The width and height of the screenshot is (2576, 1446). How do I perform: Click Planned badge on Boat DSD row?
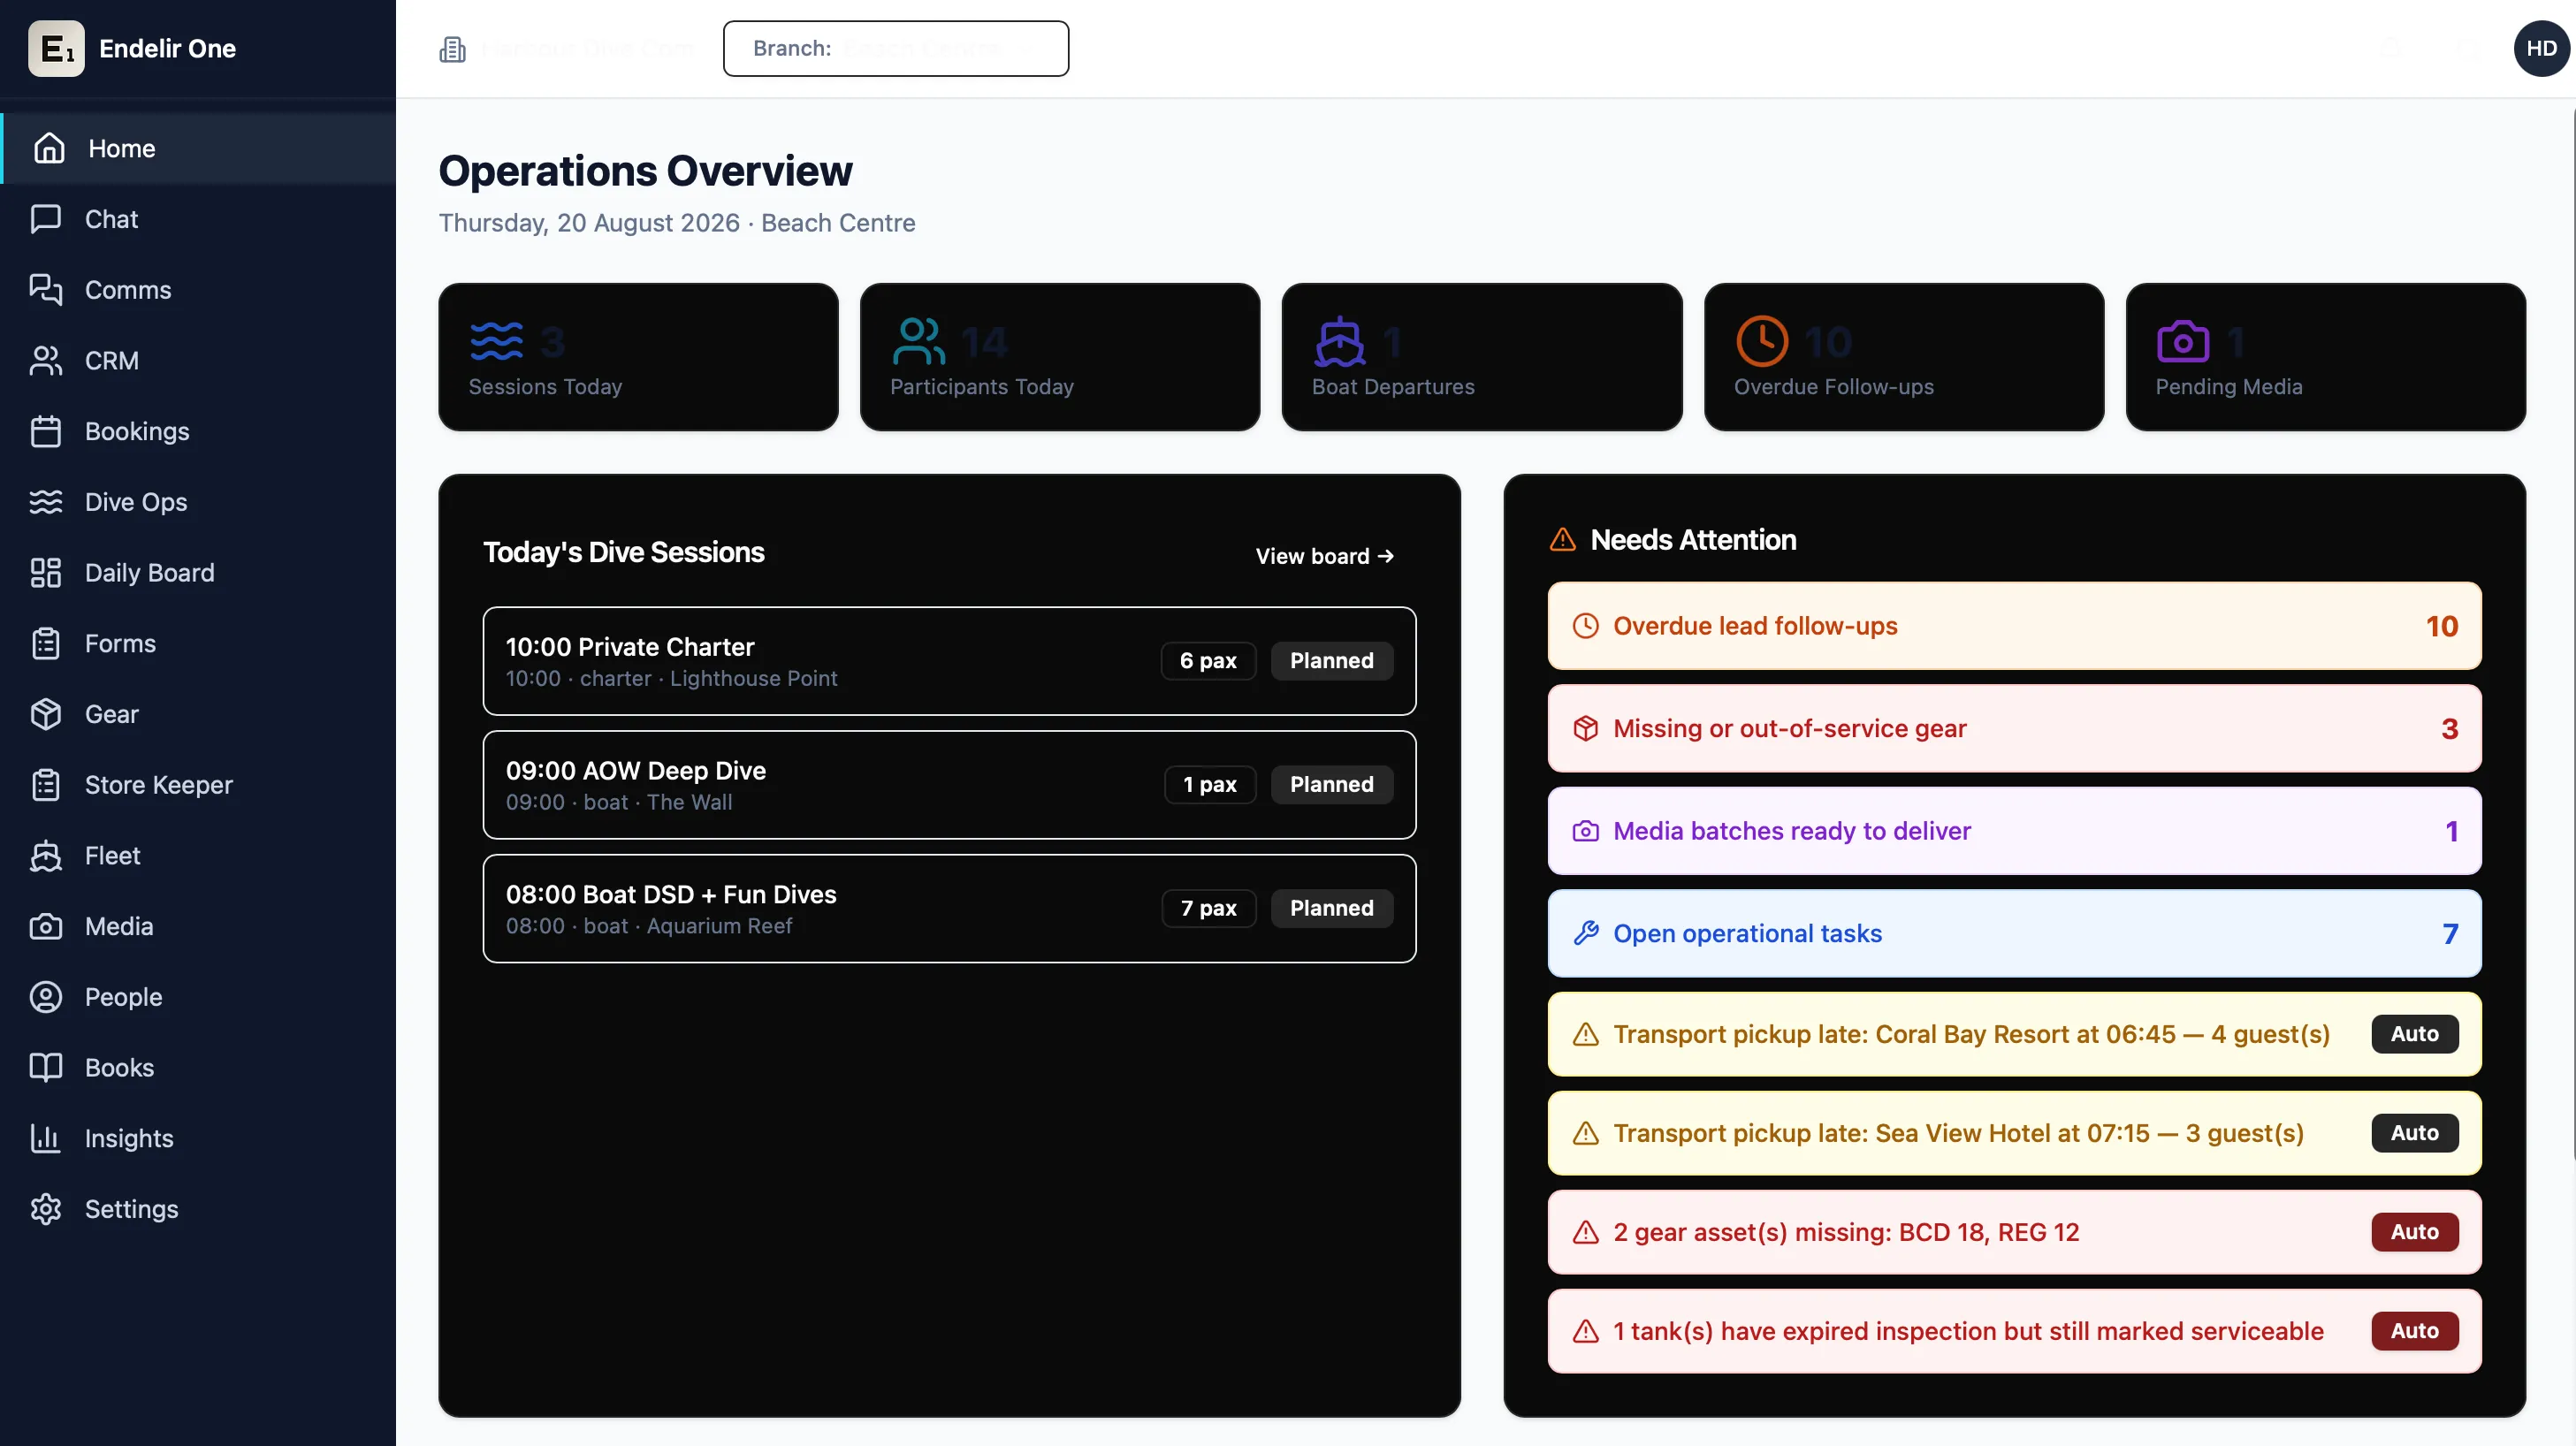[x=1331, y=909]
